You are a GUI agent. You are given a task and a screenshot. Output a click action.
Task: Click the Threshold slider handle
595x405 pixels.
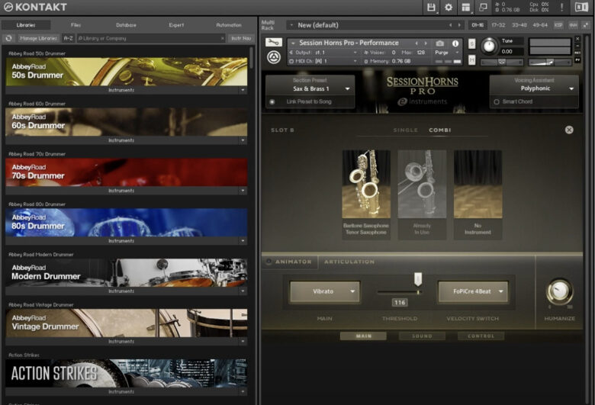tap(418, 279)
